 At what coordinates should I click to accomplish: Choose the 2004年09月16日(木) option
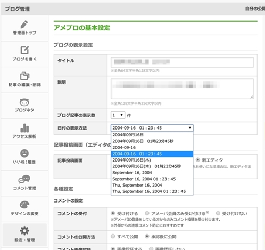pyautogui.click(x=152, y=160)
